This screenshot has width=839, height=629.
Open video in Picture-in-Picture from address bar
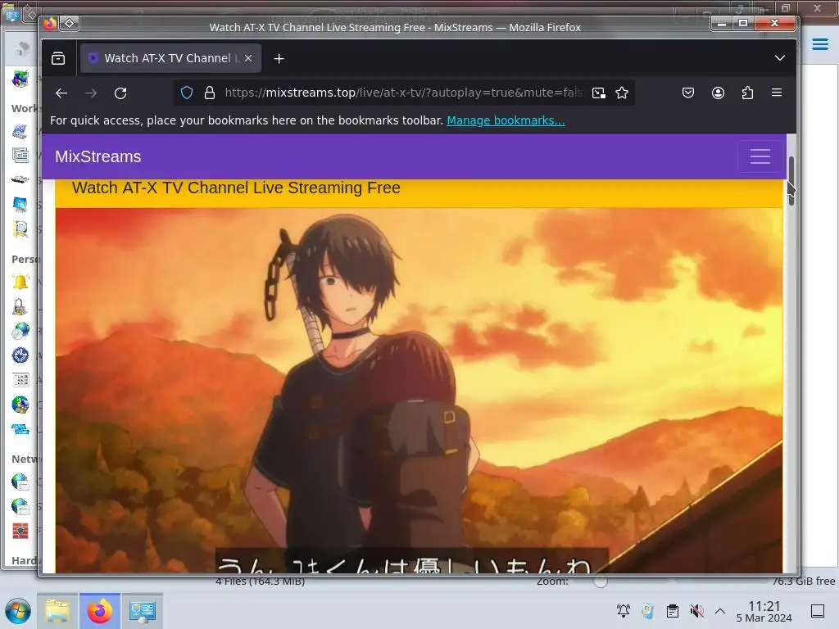[x=599, y=93]
